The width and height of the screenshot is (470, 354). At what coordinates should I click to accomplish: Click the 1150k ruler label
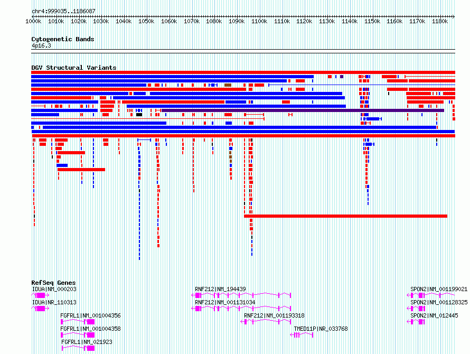pos(372,22)
